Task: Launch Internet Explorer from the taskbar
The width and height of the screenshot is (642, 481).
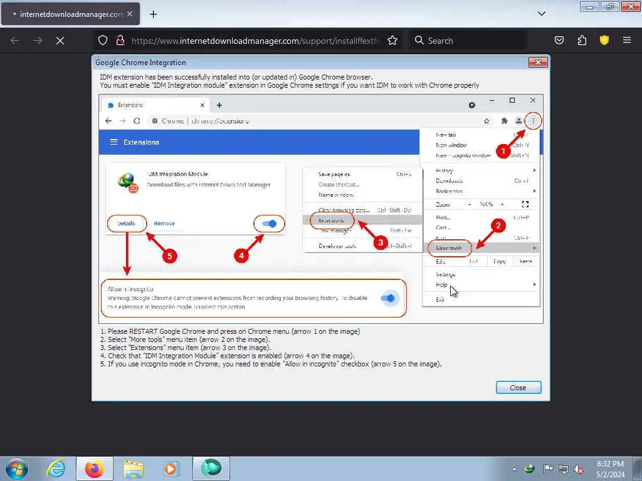Action: pos(56,468)
